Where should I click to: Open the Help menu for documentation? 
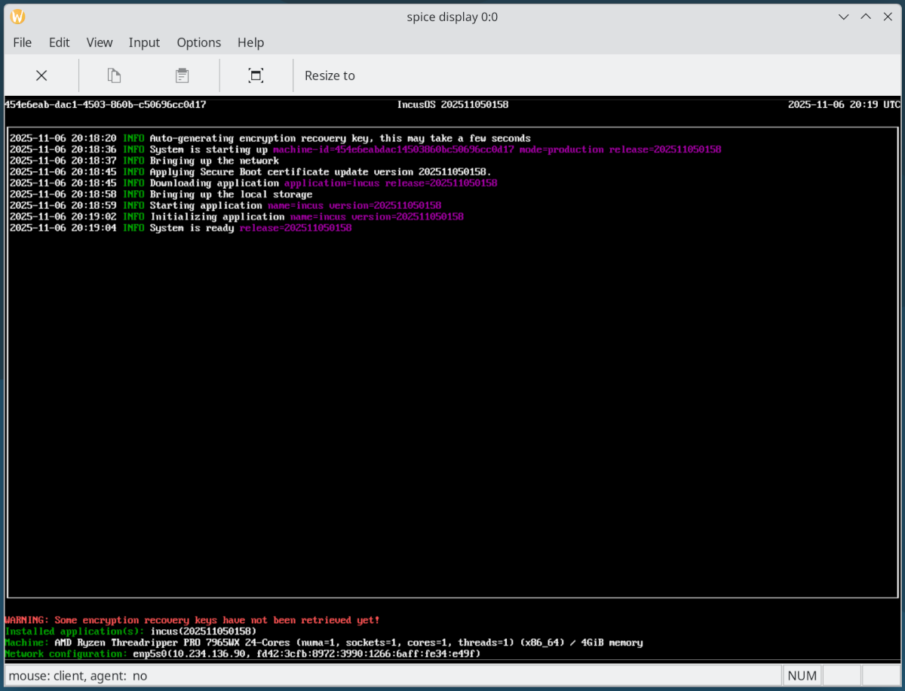coord(250,42)
